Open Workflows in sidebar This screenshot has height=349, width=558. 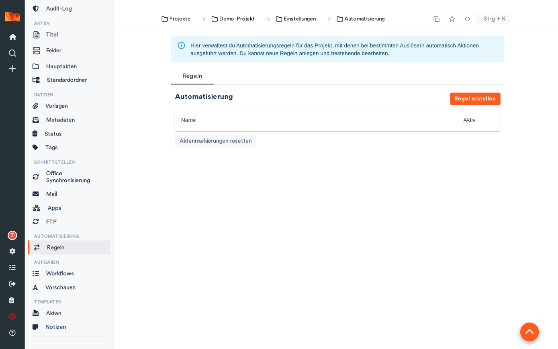click(x=69, y=273)
